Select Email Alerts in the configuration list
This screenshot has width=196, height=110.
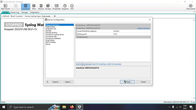tap(50, 40)
